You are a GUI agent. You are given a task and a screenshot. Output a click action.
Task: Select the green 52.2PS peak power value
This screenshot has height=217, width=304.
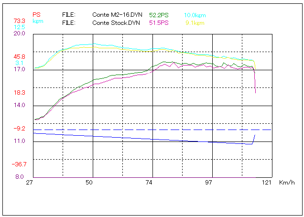coord(159,15)
